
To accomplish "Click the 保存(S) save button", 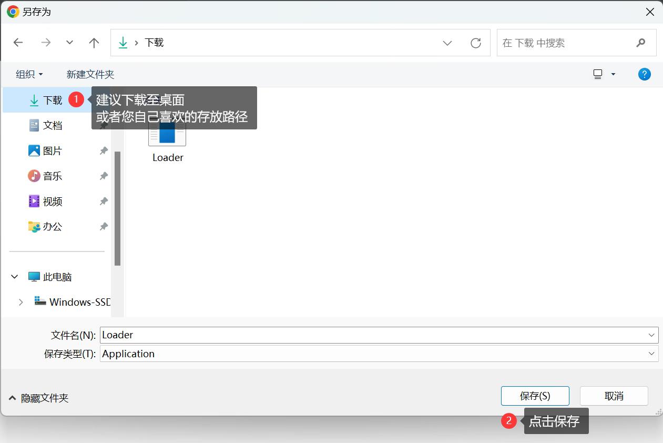I will 535,396.
